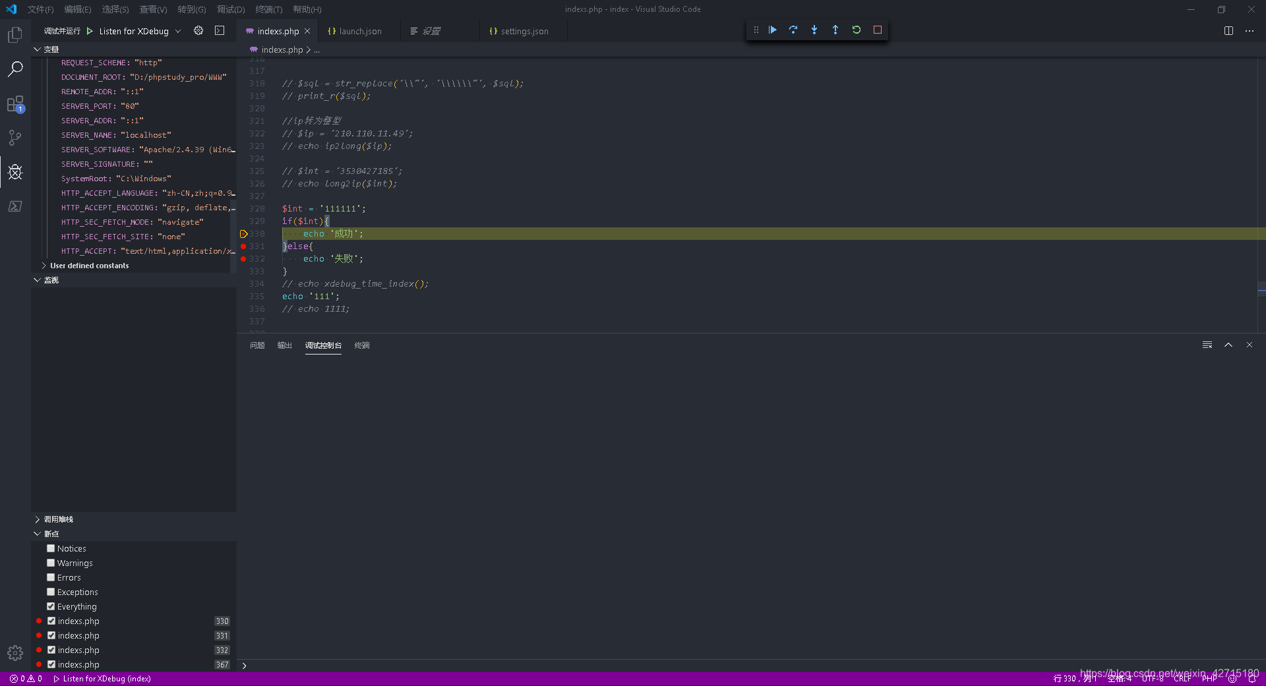
Task: Uncheck the Everything breakpoint checkbox
Action: pyautogui.click(x=51, y=606)
